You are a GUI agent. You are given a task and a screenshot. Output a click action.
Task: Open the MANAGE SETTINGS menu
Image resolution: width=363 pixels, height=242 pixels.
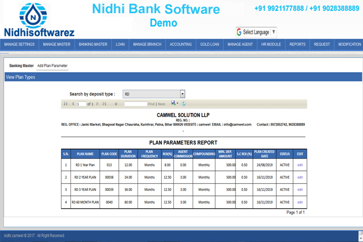click(19, 45)
